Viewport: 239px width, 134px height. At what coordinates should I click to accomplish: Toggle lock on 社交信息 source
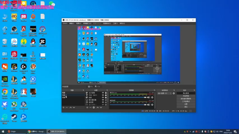coord(106,93)
